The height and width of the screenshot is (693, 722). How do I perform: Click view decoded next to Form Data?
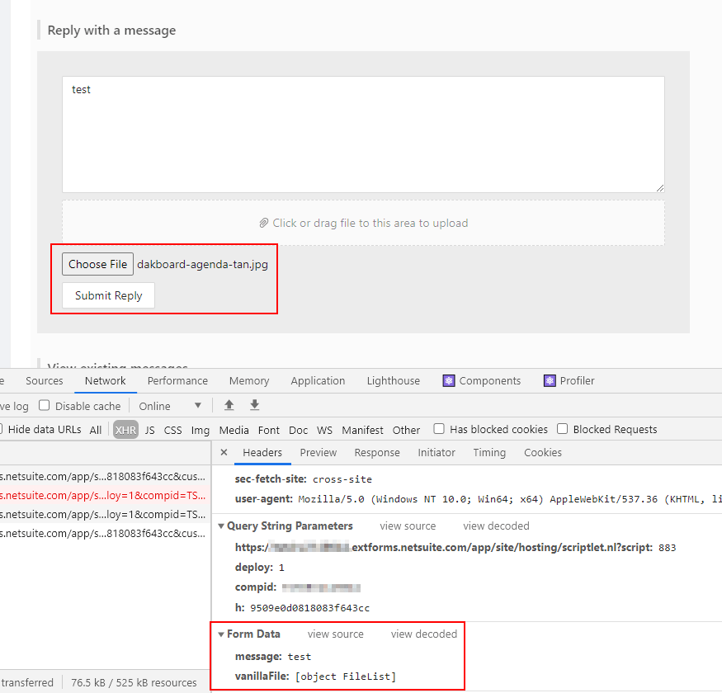[x=423, y=634]
